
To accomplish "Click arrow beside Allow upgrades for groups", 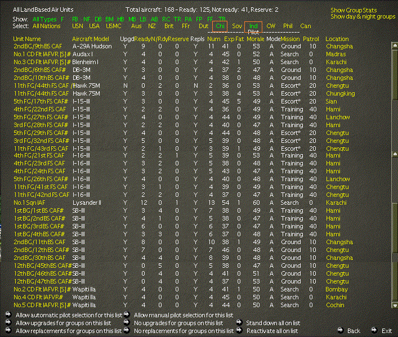I will (8, 322).
